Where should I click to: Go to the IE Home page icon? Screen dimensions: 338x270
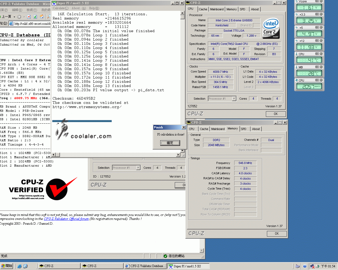42,17
